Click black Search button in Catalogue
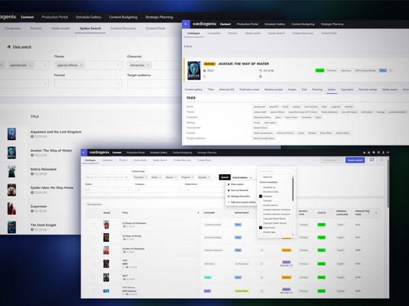409x306 pixels. click(224, 177)
